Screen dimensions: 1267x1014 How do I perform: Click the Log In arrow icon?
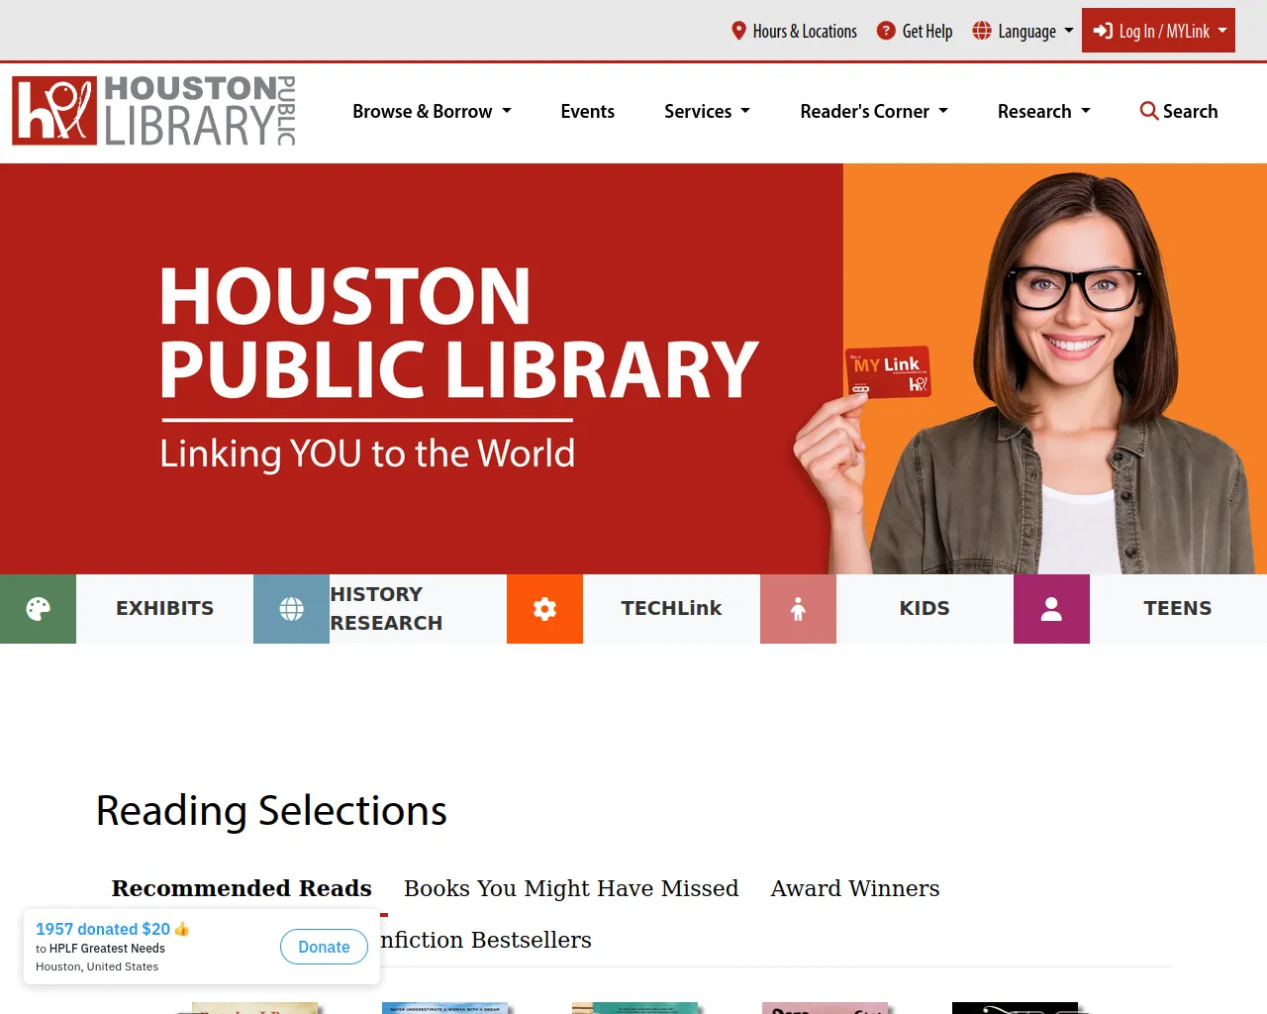click(1103, 31)
